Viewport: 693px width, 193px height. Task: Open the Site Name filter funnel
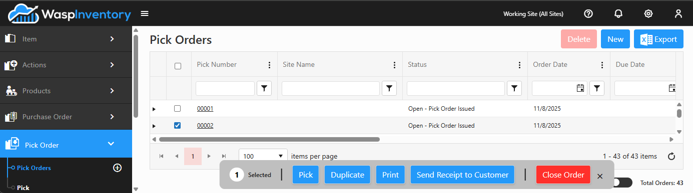click(x=389, y=89)
